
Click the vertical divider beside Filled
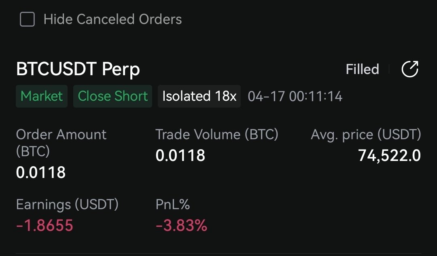tap(389, 69)
